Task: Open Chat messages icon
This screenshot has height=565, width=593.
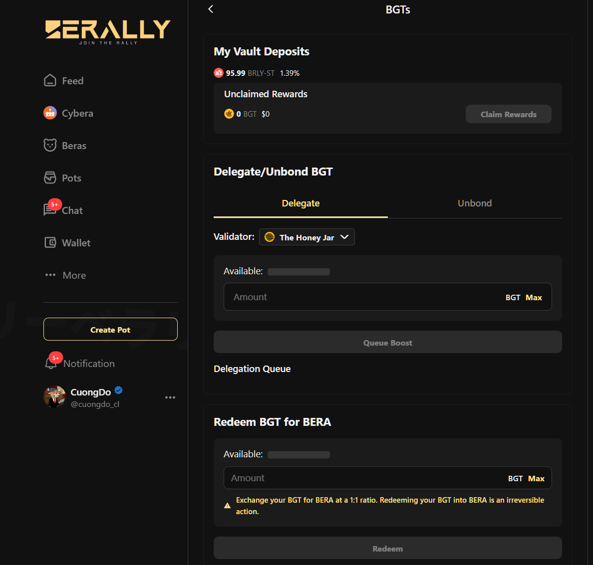Action: coord(50,210)
